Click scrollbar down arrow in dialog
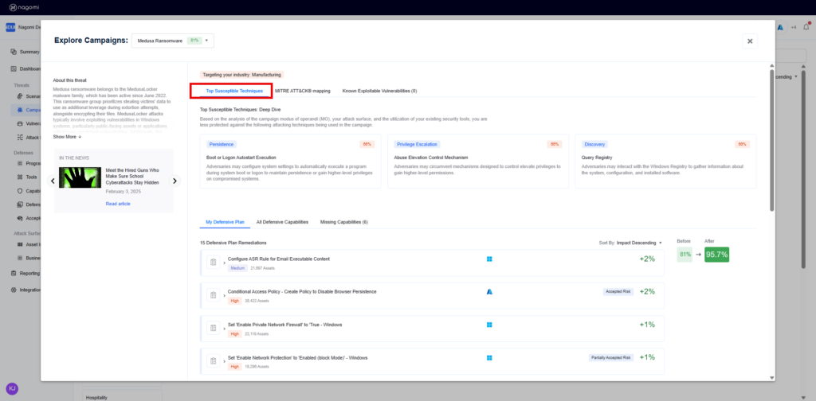Screen dimensions: 816x401 pos(771,378)
